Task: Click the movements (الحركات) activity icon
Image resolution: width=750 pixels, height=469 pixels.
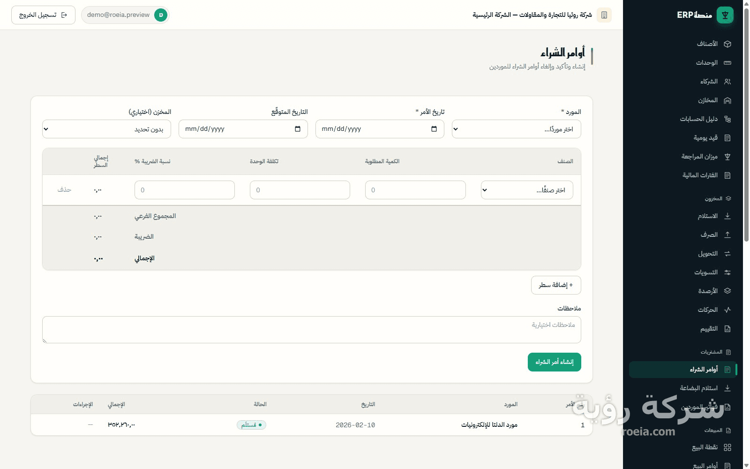Action: pyautogui.click(x=727, y=310)
